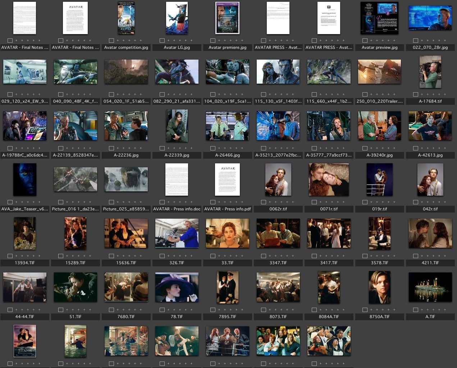This screenshot has width=457, height=368.
Task: Tick the checkbox for 15636.TIF
Action: pos(111,256)
